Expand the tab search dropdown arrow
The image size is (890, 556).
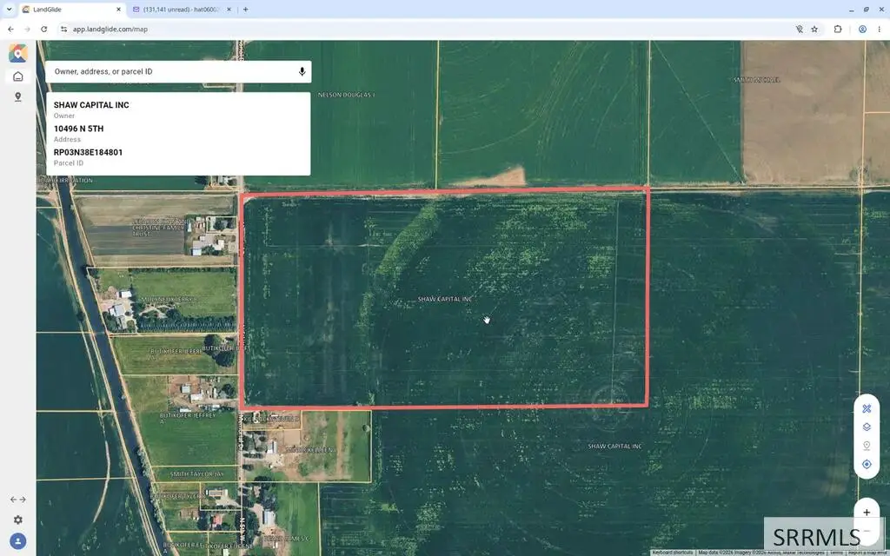9,10
